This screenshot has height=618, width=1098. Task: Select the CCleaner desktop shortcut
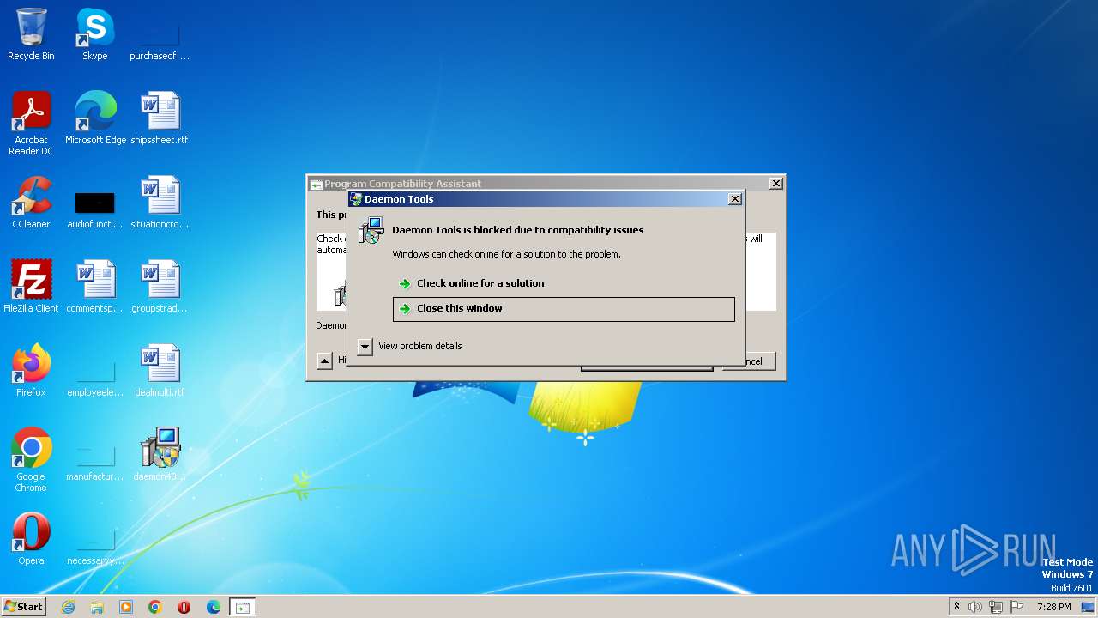[31, 203]
